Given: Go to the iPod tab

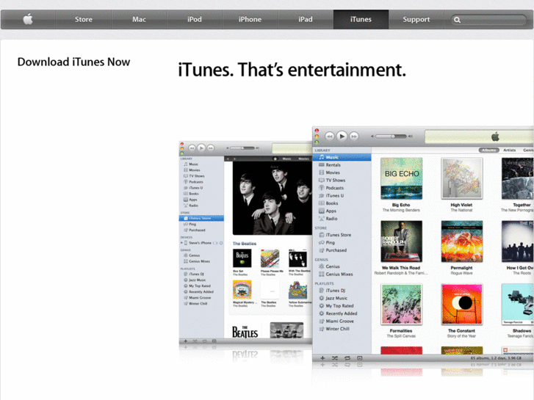Looking at the screenshot, I should [195, 19].
